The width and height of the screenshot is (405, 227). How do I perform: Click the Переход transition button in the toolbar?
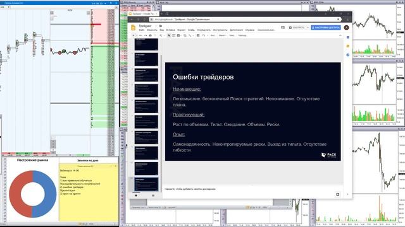[x=242, y=35]
